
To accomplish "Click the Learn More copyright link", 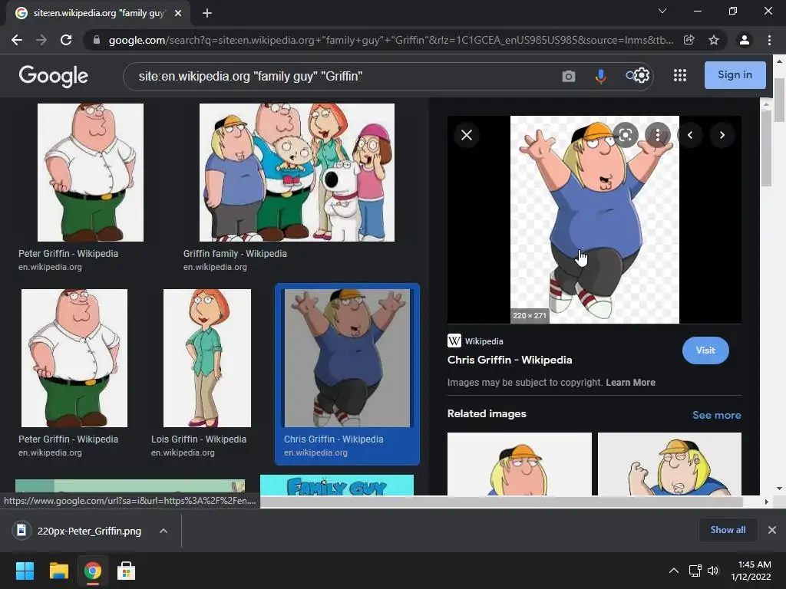I will pos(631,383).
